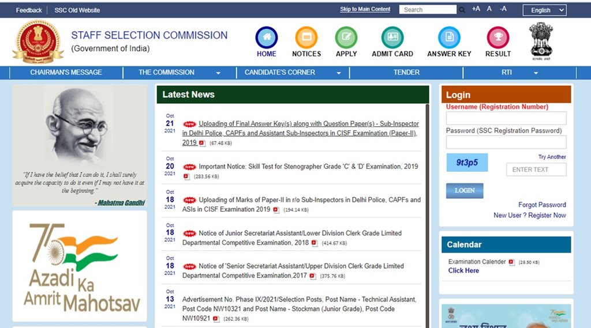Expand the RTI menu arrow
Screen dimensions: 591x328
[536, 73]
